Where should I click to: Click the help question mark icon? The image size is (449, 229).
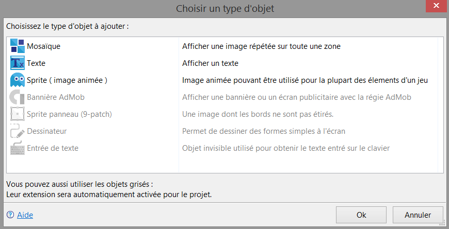coord(10,215)
